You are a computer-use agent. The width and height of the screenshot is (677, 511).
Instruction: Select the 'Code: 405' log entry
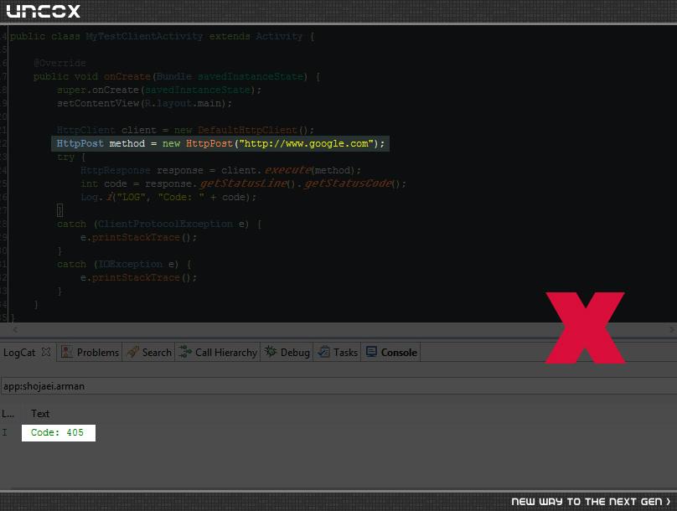[59, 432]
